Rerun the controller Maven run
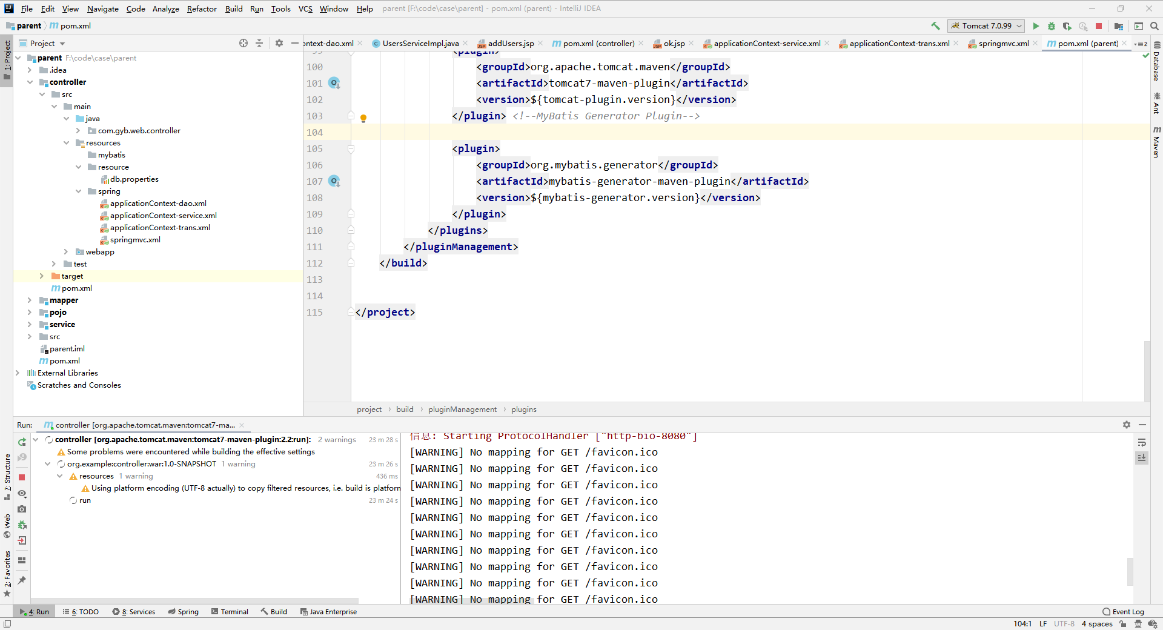This screenshot has width=1163, height=630. 22,442
